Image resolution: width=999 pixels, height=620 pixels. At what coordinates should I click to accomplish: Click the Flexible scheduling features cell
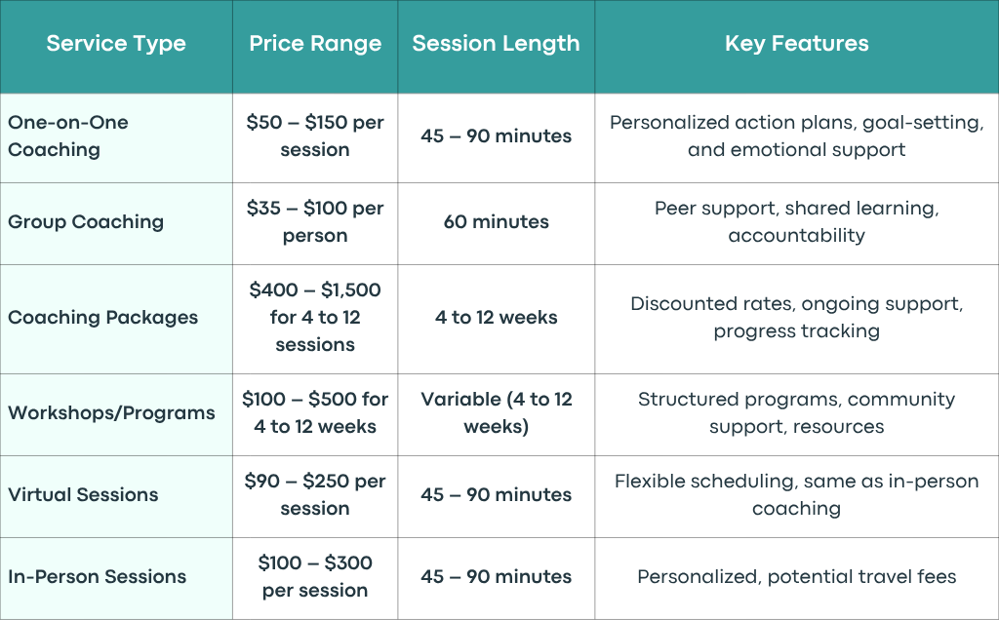click(796, 495)
